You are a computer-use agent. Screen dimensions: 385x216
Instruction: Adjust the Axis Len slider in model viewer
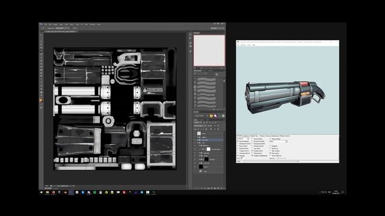pyautogui.click(x=282, y=158)
